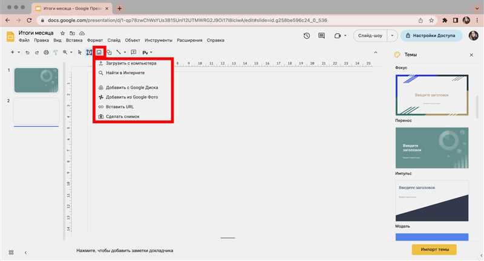Open version history clock icon
This screenshot has height=261, width=484.
(x=307, y=36)
